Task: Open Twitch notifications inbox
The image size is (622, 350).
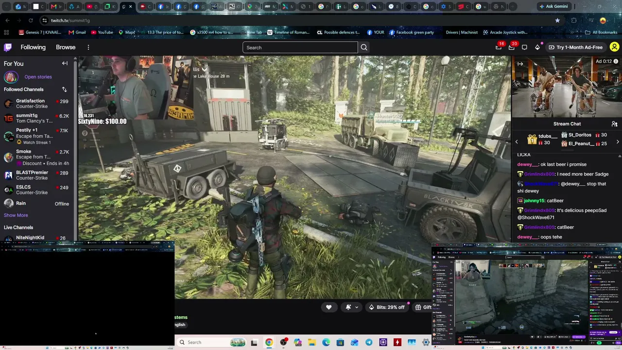Action: pos(511,47)
